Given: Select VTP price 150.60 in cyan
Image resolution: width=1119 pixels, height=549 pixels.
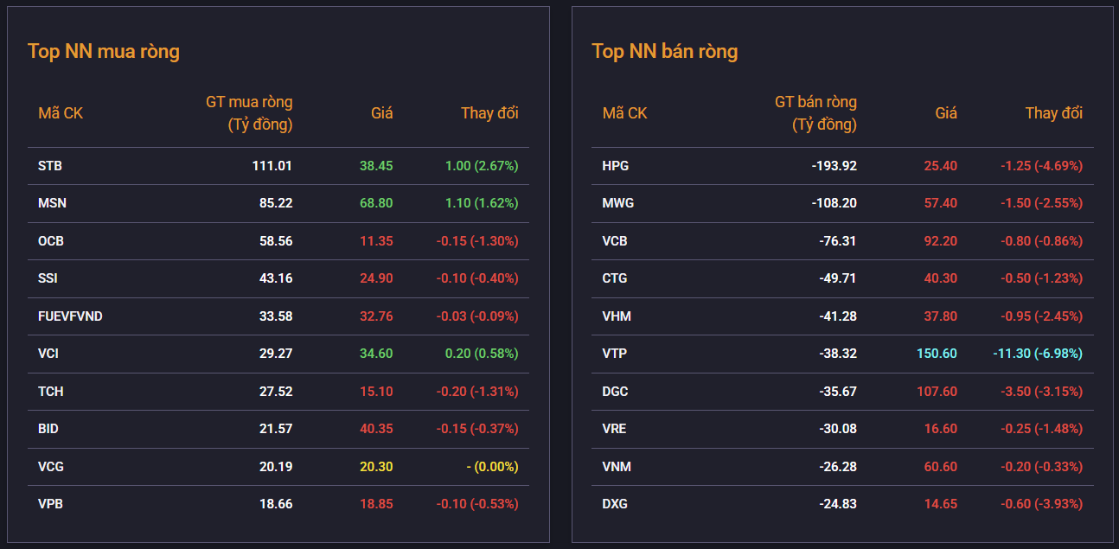Looking at the screenshot, I should [x=937, y=354].
